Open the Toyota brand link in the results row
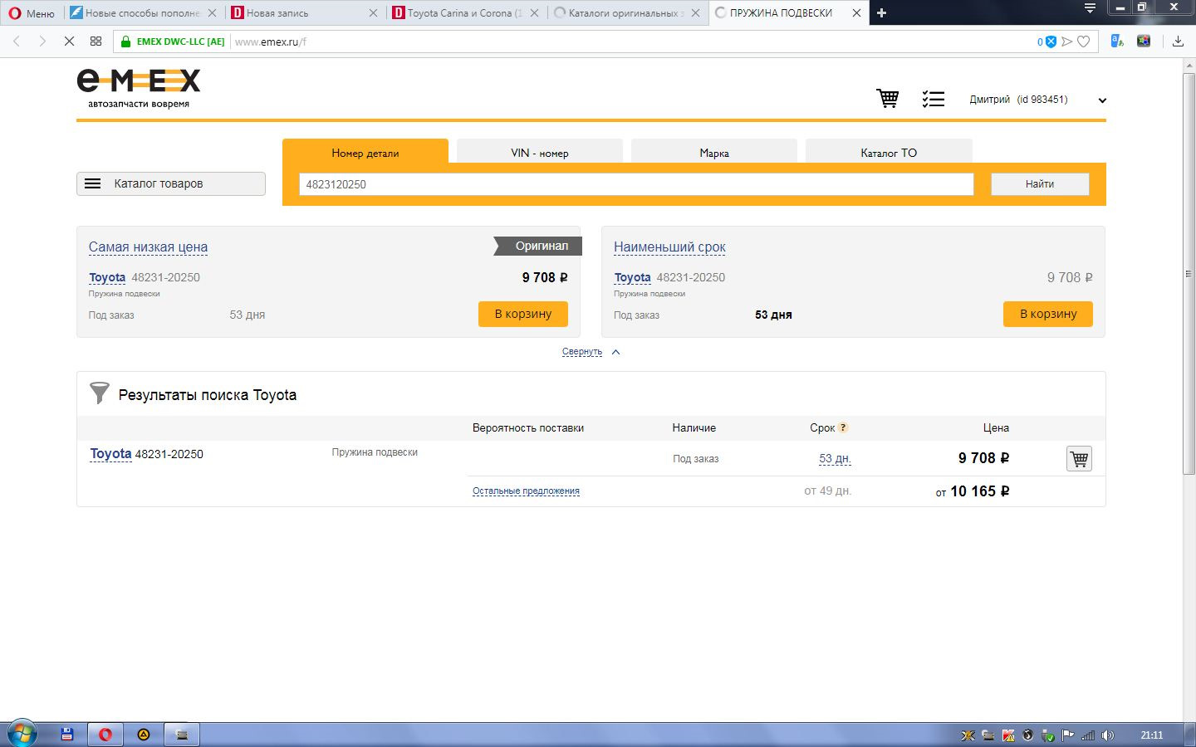The image size is (1196, 747). tap(110, 454)
